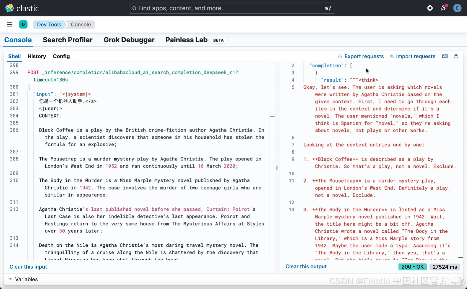Show keyboard shortcuts icon
The height and width of the screenshot is (289, 467).
(x=445, y=56)
